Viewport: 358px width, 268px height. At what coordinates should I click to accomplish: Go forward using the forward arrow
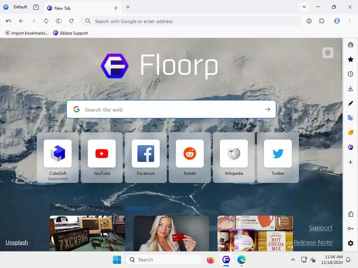pos(34,21)
